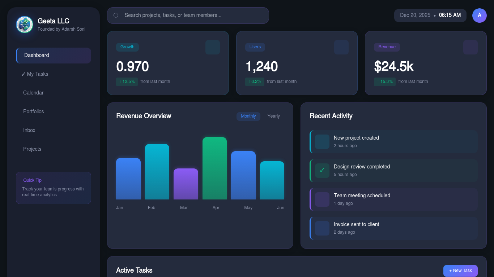Screen dimensions: 494x277
Task: Click the Users card icon box
Action: point(341,47)
